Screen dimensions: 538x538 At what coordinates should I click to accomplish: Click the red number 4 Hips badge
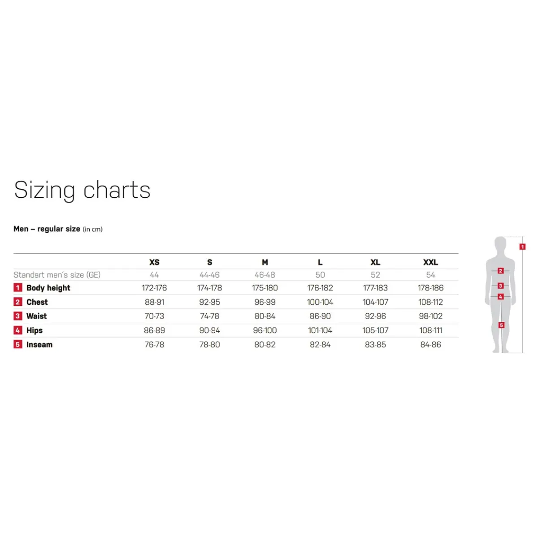coord(18,330)
